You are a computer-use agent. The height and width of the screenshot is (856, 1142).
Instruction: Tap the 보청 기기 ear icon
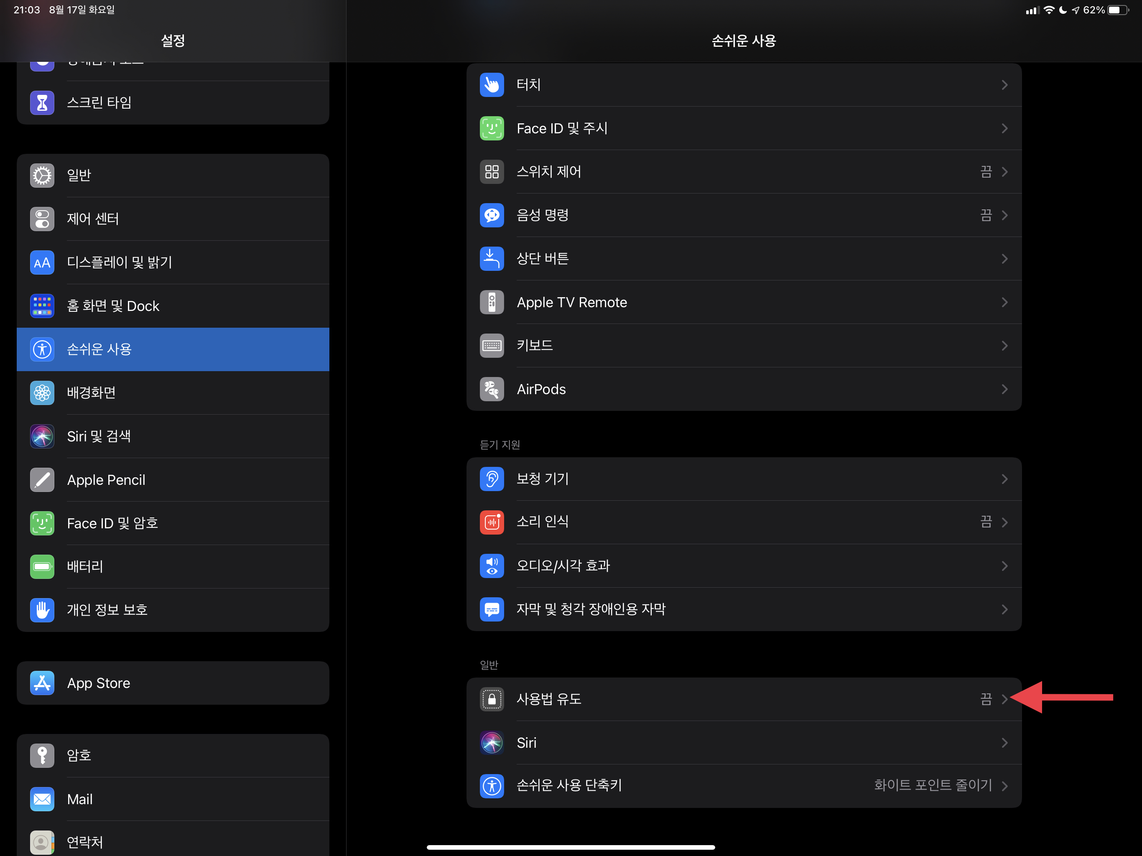(492, 479)
